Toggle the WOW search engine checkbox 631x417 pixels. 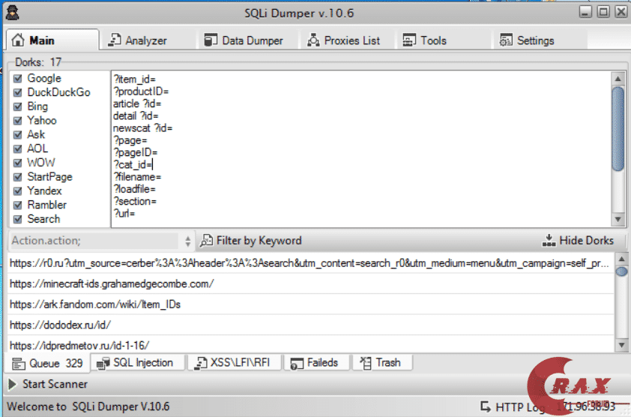pyautogui.click(x=17, y=163)
